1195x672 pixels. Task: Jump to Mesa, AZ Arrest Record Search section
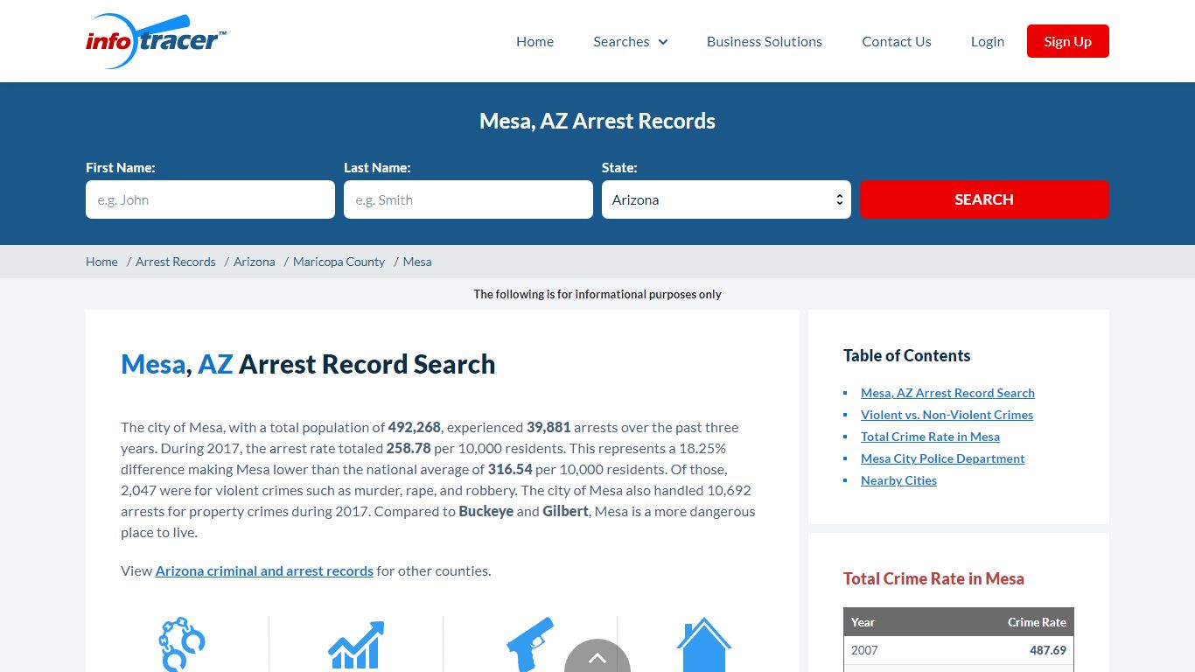[947, 393]
